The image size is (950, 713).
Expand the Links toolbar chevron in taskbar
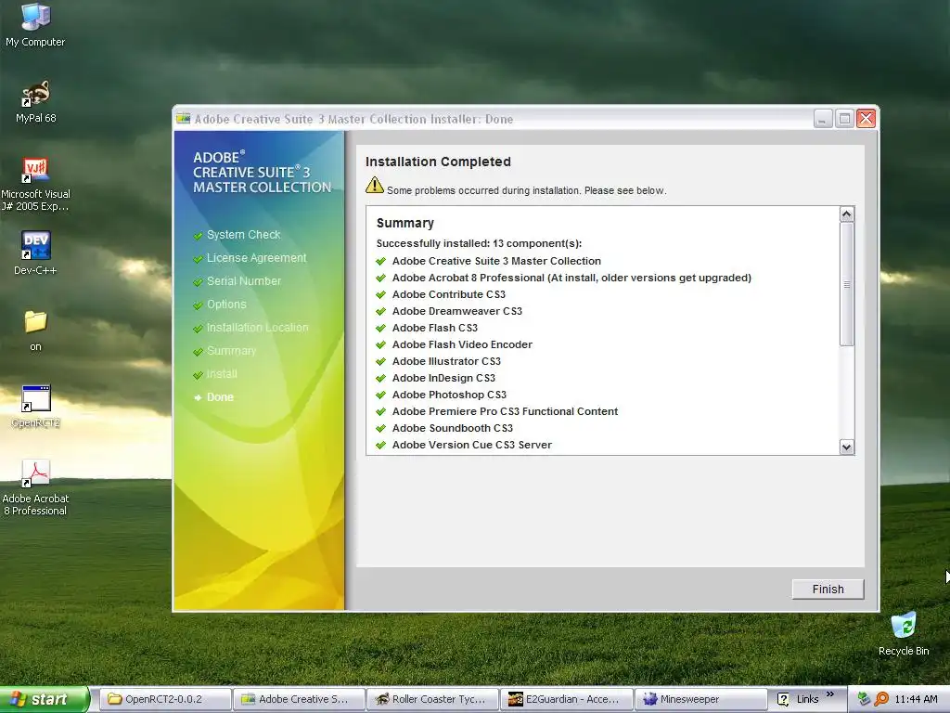click(x=830, y=694)
